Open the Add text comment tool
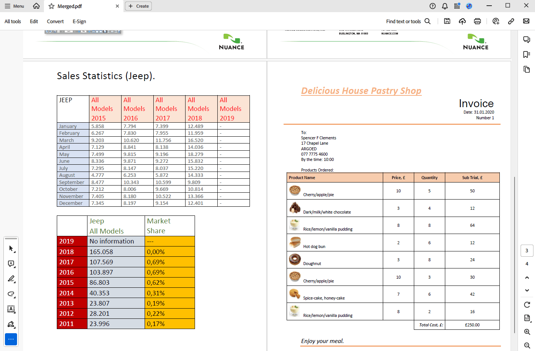The width and height of the screenshot is (535, 351). point(11,309)
